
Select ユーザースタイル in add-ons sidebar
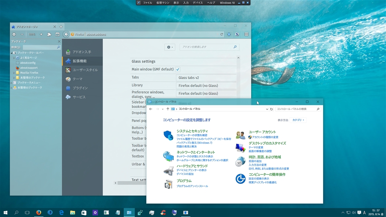coord(85,70)
